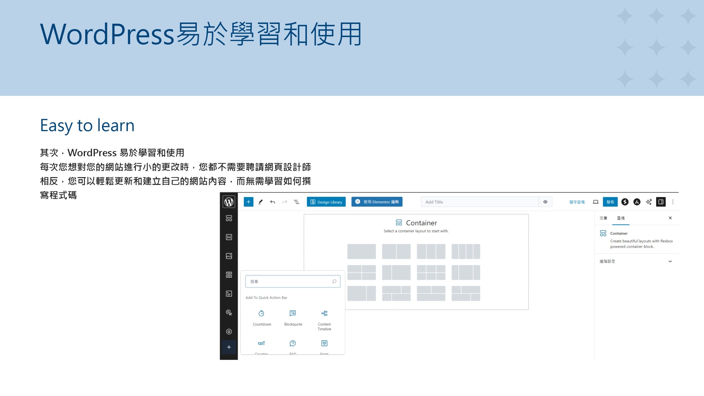Click the AI sparkle icon

click(x=649, y=202)
